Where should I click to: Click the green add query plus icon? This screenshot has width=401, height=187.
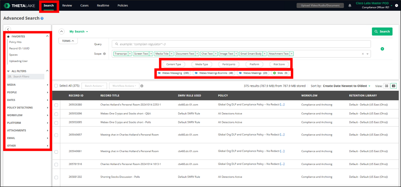click(x=382, y=49)
